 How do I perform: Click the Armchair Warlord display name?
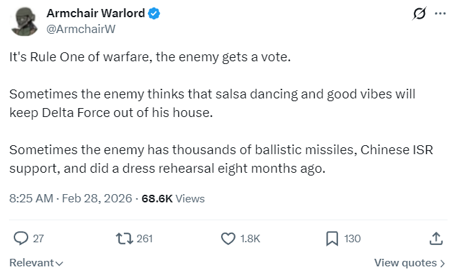tap(95, 13)
